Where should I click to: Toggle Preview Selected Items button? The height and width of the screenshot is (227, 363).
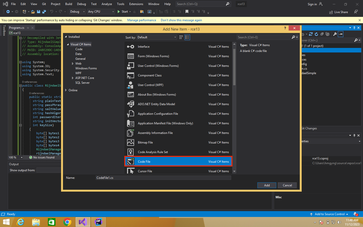tap(341, 34)
